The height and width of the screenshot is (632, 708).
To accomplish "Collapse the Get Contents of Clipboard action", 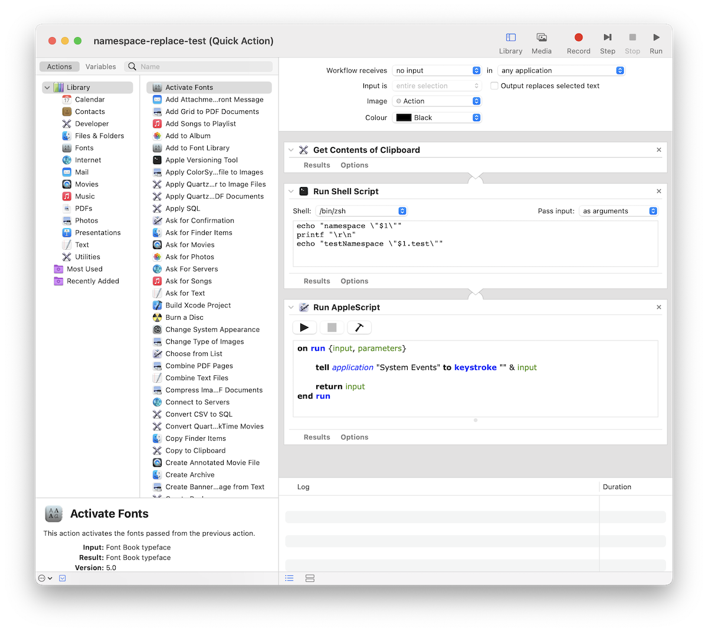I will click(291, 150).
